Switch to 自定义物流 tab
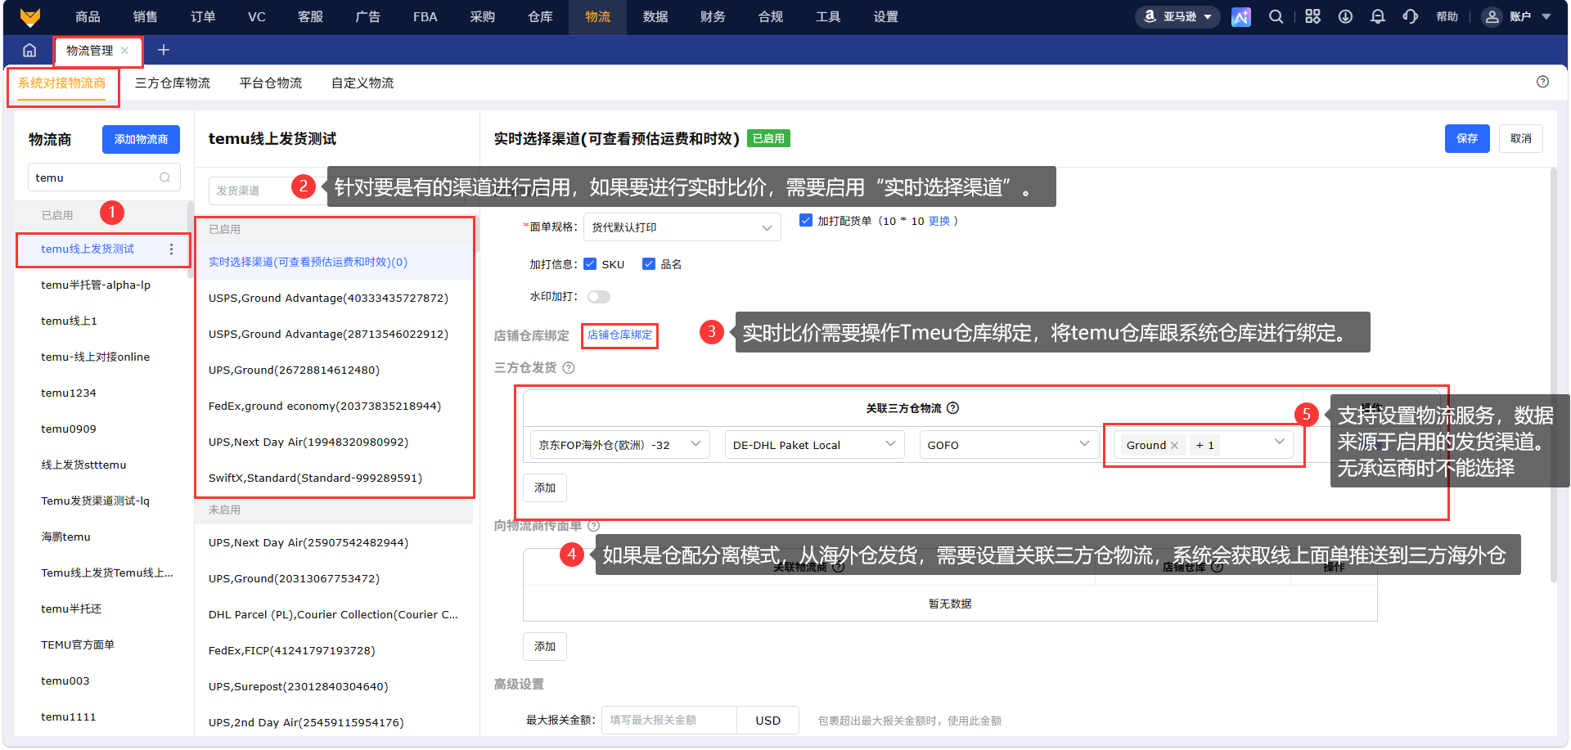The image size is (1571, 750). pyautogui.click(x=362, y=83)
